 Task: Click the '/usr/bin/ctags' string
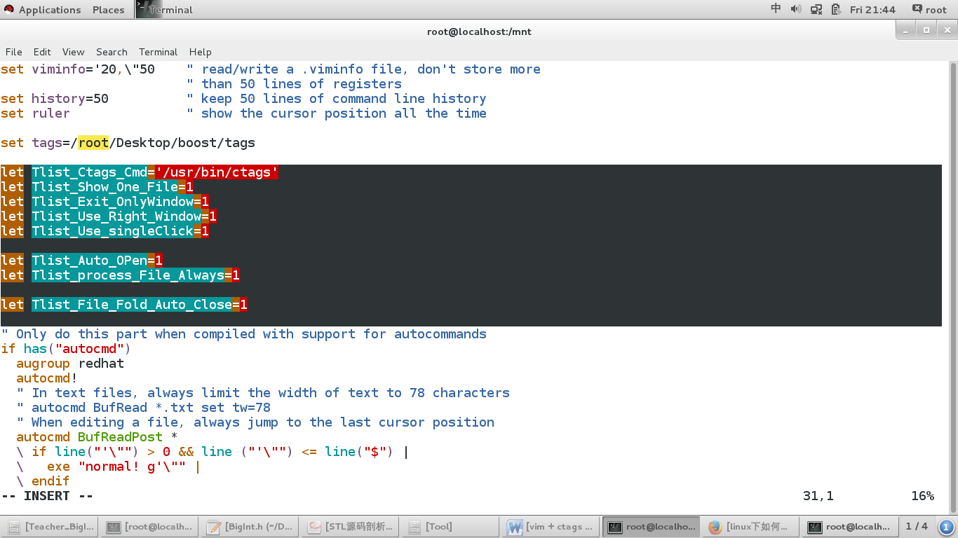pos(217,172)
